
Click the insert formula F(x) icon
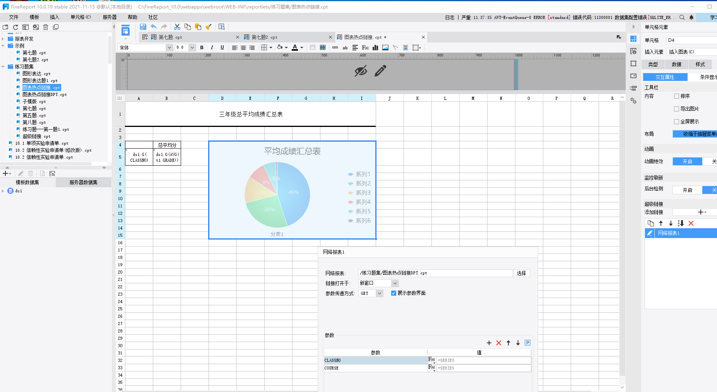pos(365,48)
